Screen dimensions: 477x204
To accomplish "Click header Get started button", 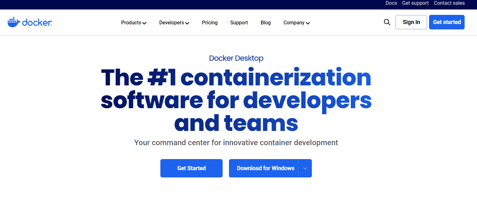I will point(447,22).
